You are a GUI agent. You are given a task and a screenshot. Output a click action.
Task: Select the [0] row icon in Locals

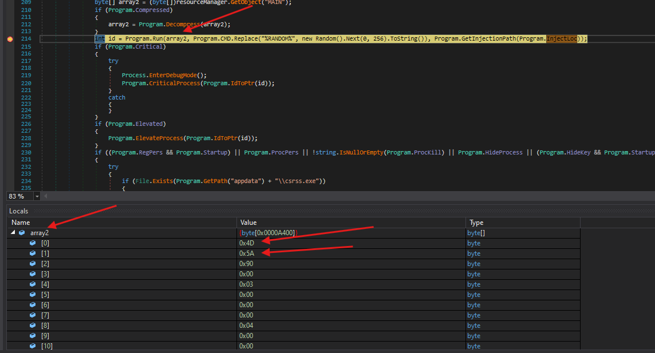(x=33, y=243)
